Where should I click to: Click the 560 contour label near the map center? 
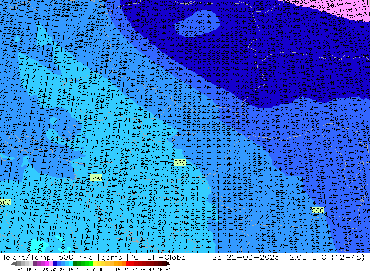pyautogui.click(x=180, y=163)
